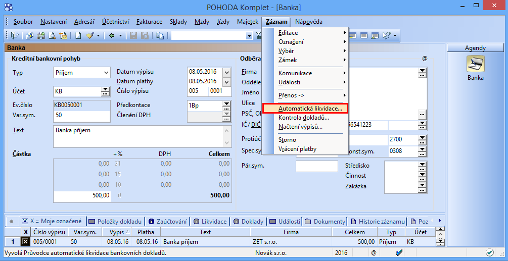This screenshot has width=508, height=261.
Task: Click the Firma list button
Action: point(422,73)
